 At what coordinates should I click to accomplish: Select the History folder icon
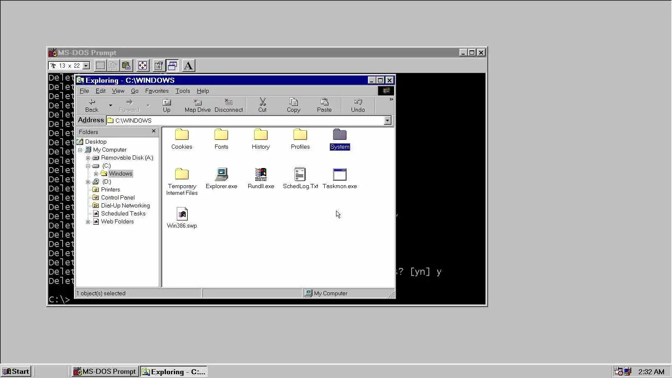[x=261, y=135]
